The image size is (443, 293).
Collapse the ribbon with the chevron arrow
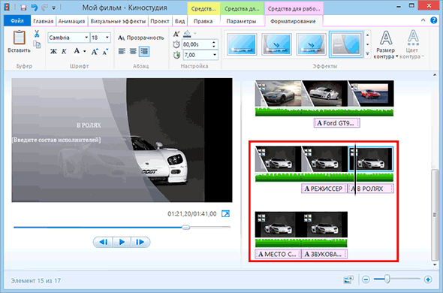coord(423,20)
